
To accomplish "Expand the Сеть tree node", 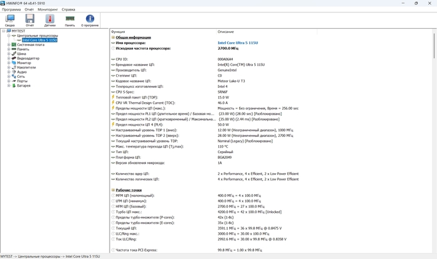I will point(9,77).
